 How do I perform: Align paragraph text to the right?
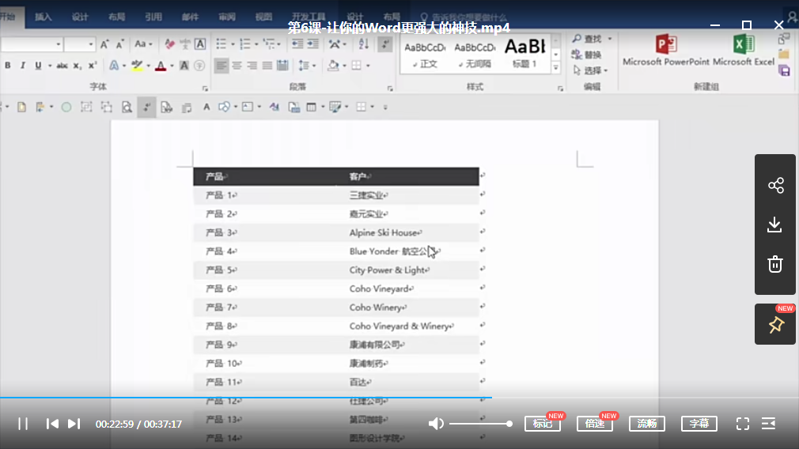[x=252, y=66]
